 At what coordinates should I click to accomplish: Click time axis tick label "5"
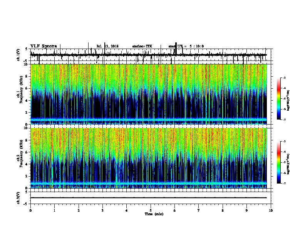[x=151, y=211]
